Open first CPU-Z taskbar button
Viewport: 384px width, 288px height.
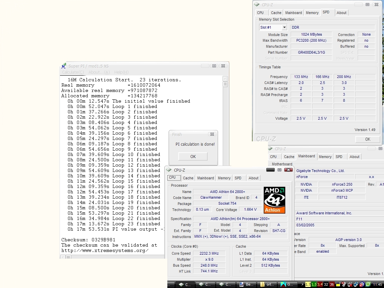(x=185, y=284)
